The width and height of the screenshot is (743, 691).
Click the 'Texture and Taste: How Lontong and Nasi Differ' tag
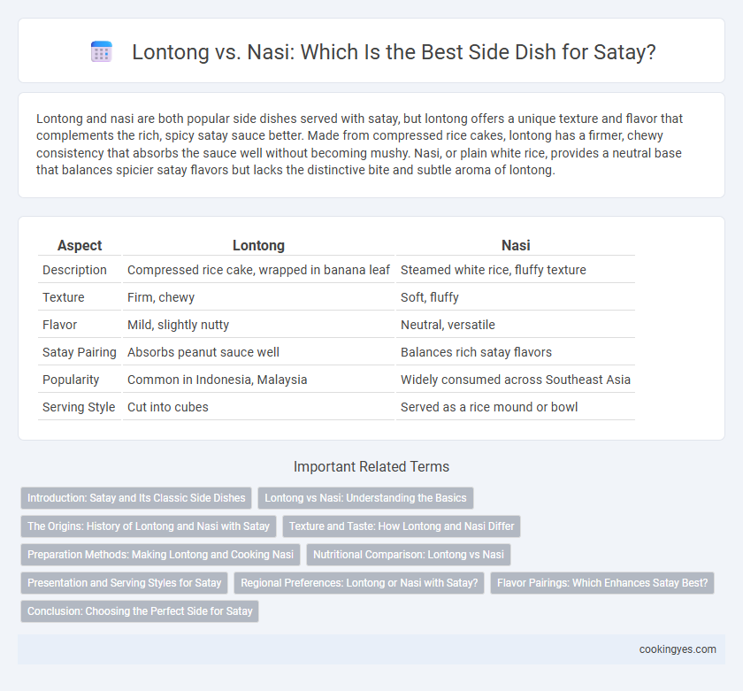point(402,526)
